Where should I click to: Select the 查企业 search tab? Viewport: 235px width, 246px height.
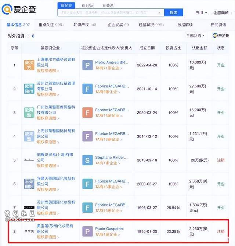[x=66, y=5]
